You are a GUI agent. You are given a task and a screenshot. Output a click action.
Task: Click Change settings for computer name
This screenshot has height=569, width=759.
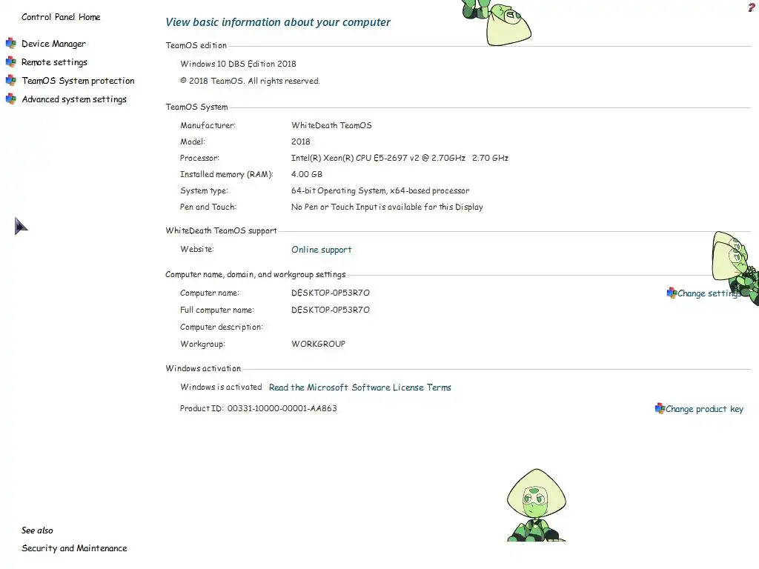[x=709, y=293]
